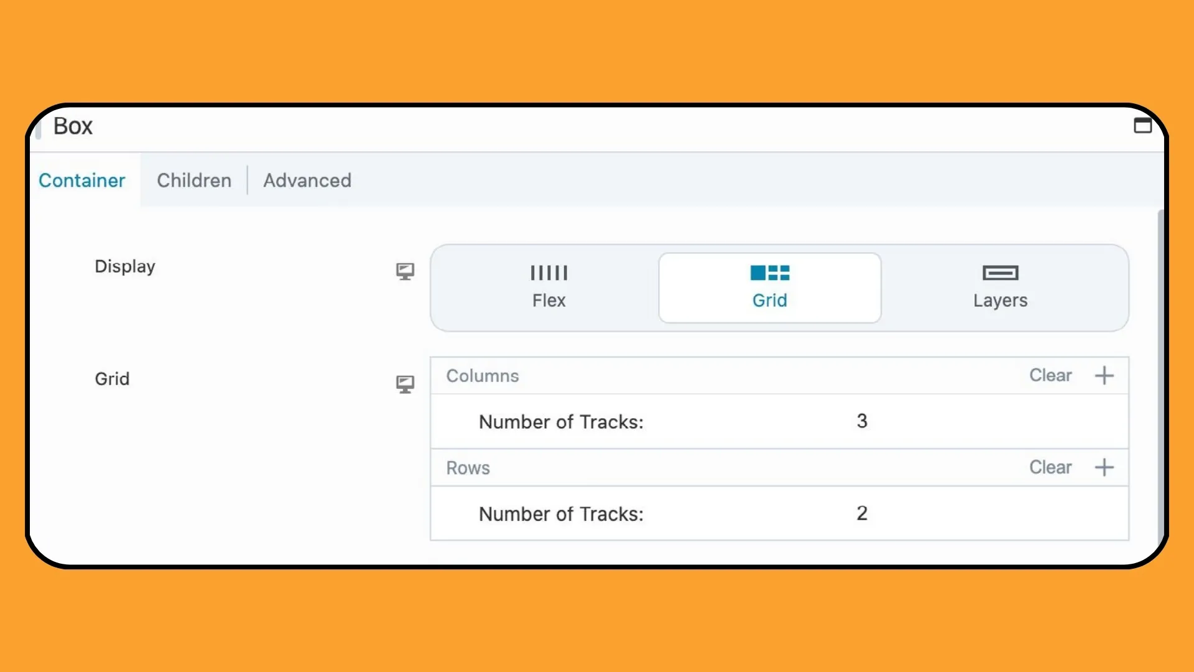The image size is (1194, 672).
Task: Expand the Columns section header
Action: tap(483, 376)
